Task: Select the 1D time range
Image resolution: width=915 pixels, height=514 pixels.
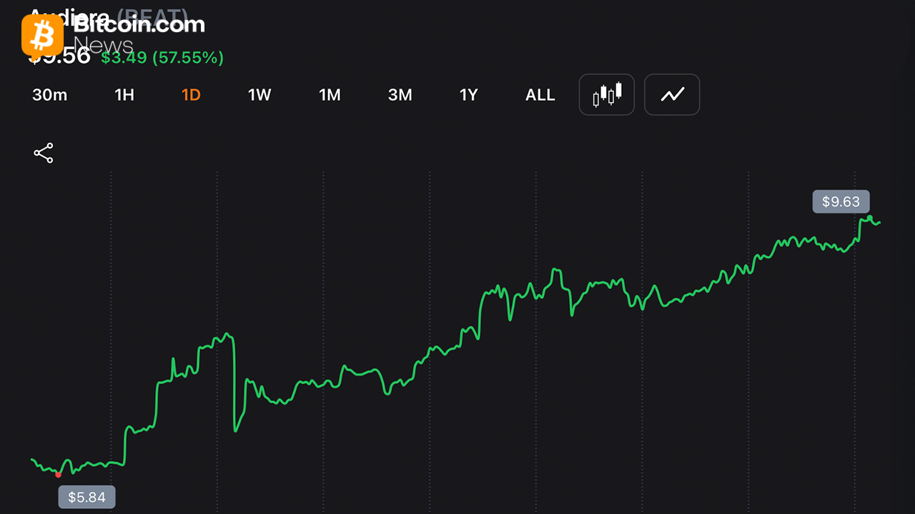Action: 191,95
